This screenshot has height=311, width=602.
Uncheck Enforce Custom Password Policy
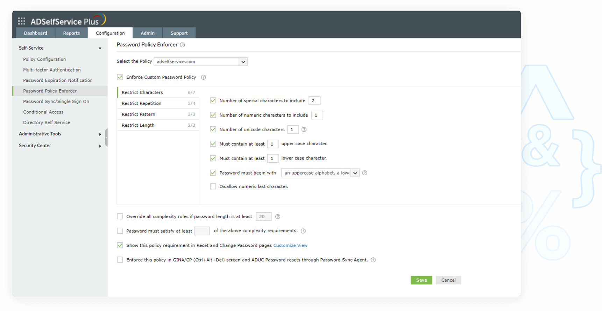(120, 77)
